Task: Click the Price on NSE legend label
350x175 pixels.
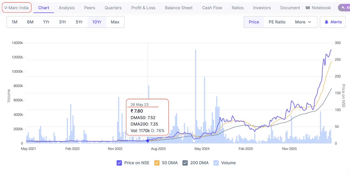Action: click(137, 163)
